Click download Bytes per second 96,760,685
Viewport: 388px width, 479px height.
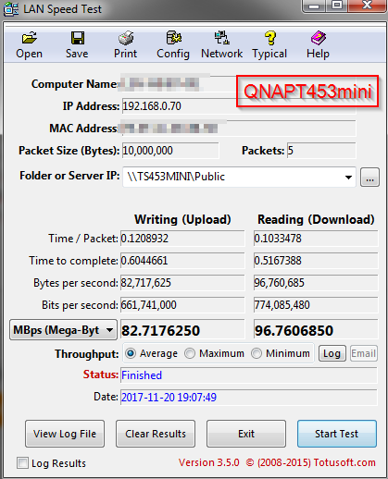tap(279, 283)
